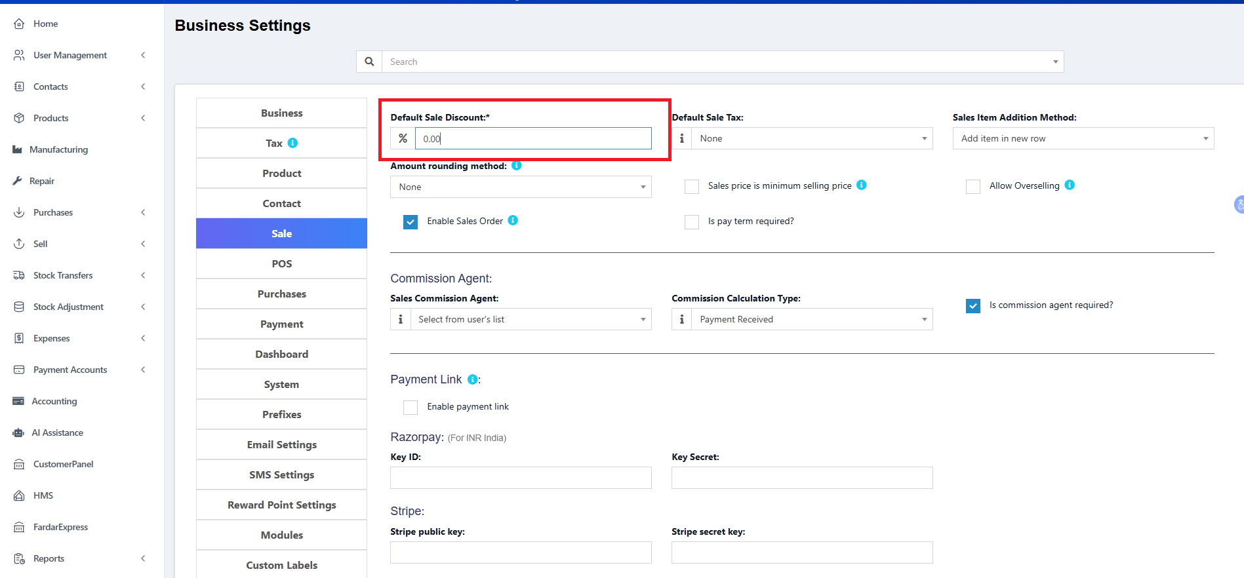Open Sales Item Addition Method dropdown

coord(1083,138)
